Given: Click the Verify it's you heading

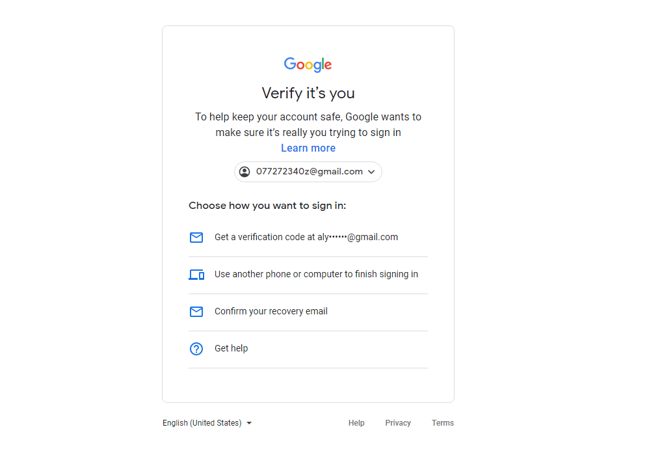Looking at the screenshot, I should [308, 93].
